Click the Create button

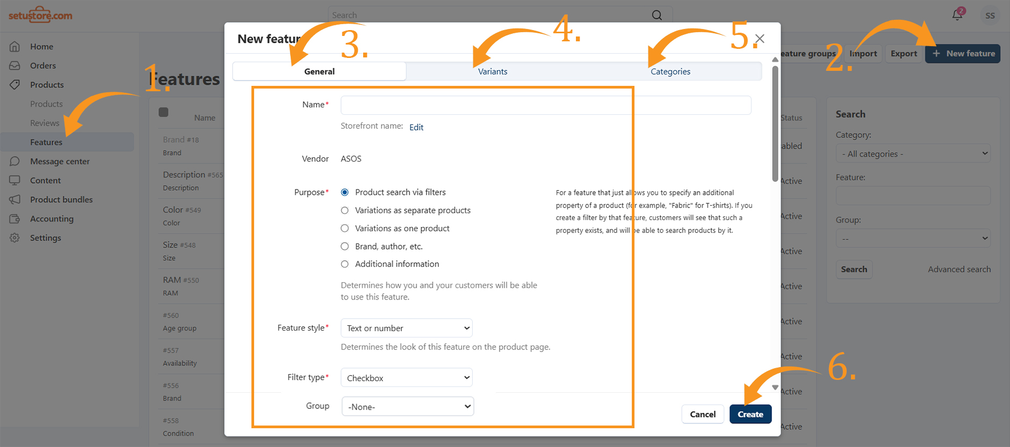coord(751,414)
